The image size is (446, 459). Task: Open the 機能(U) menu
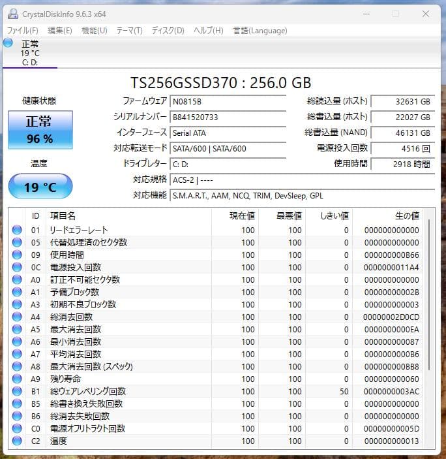(x=94, y=31)
